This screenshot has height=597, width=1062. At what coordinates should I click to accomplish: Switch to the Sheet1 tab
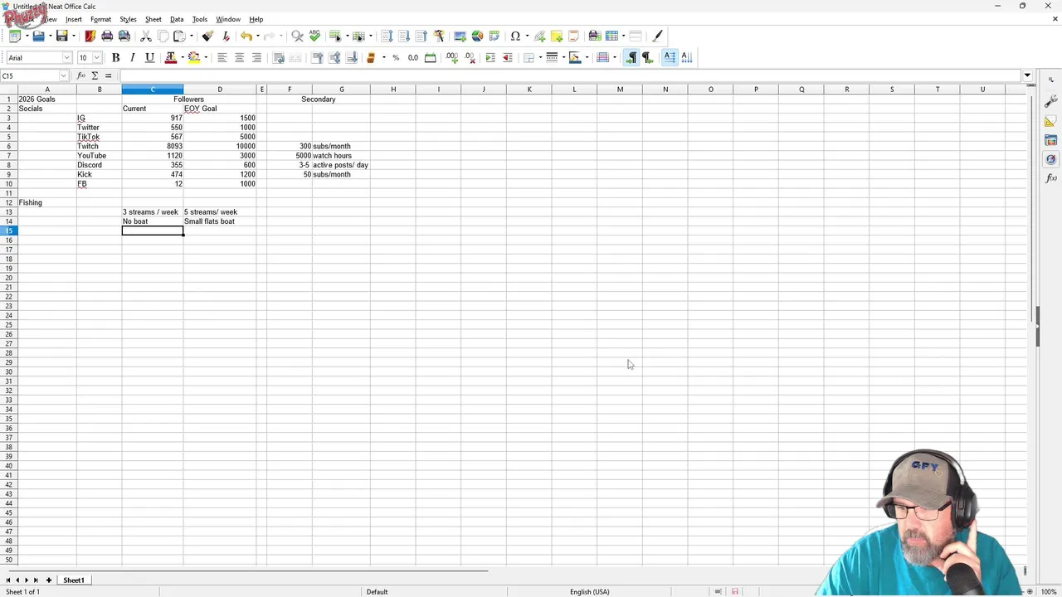tap(73, 580)
